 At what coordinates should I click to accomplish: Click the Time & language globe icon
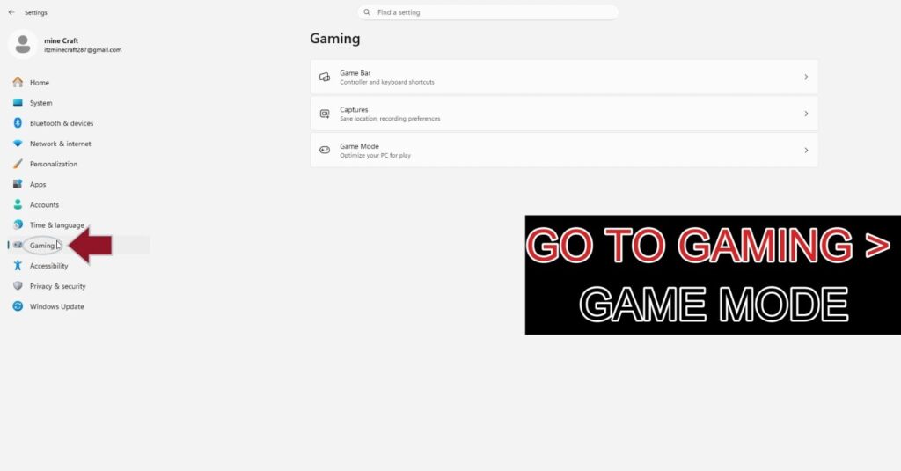point(18,224)
